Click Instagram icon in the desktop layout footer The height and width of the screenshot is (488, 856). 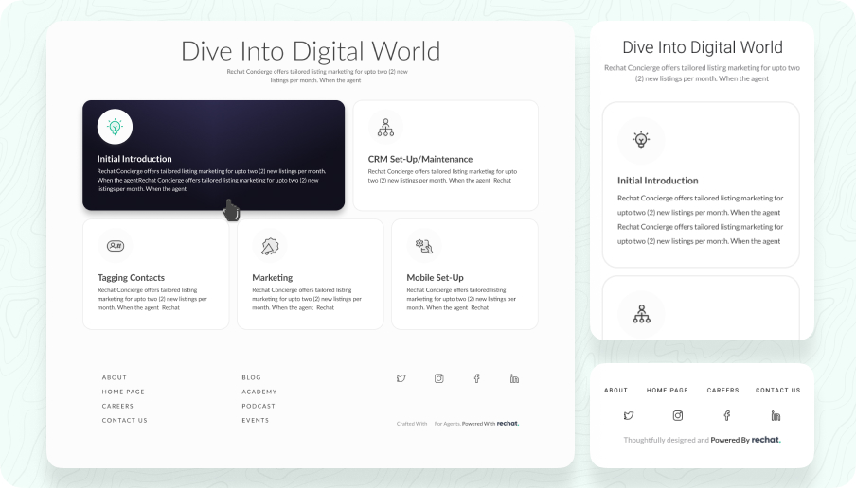pyautogui.click(x=439, y=378)
